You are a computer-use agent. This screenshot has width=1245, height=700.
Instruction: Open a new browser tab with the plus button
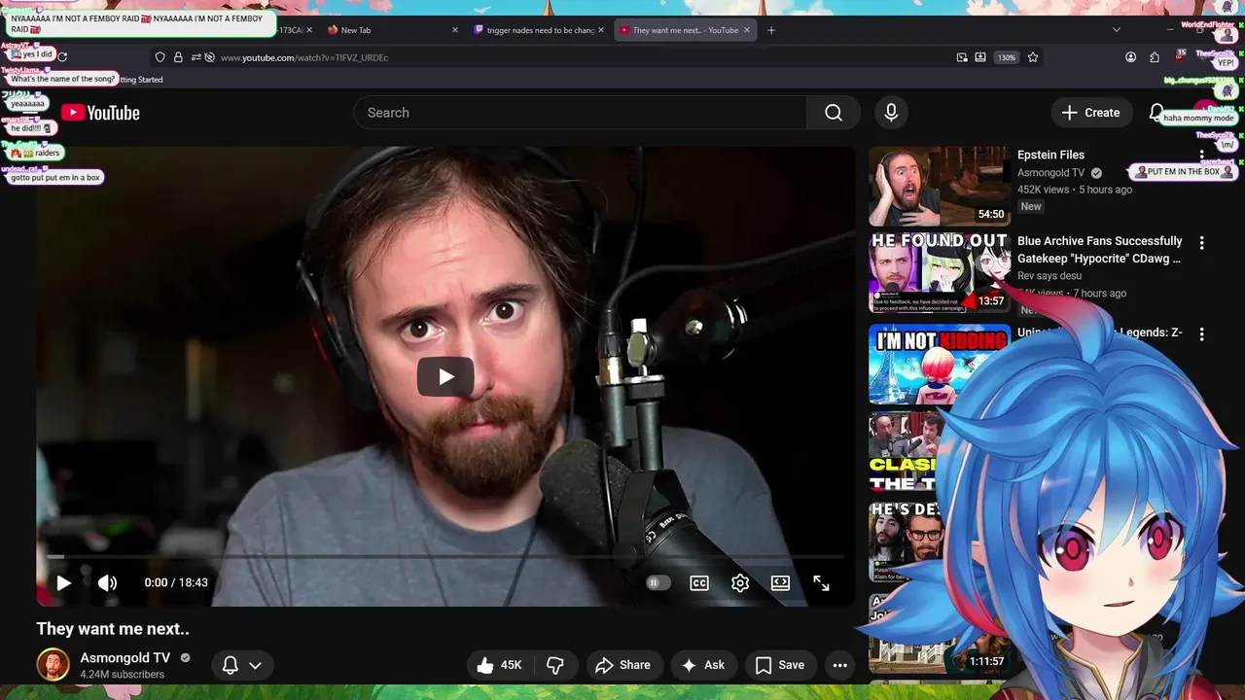[x=771, y=30]
